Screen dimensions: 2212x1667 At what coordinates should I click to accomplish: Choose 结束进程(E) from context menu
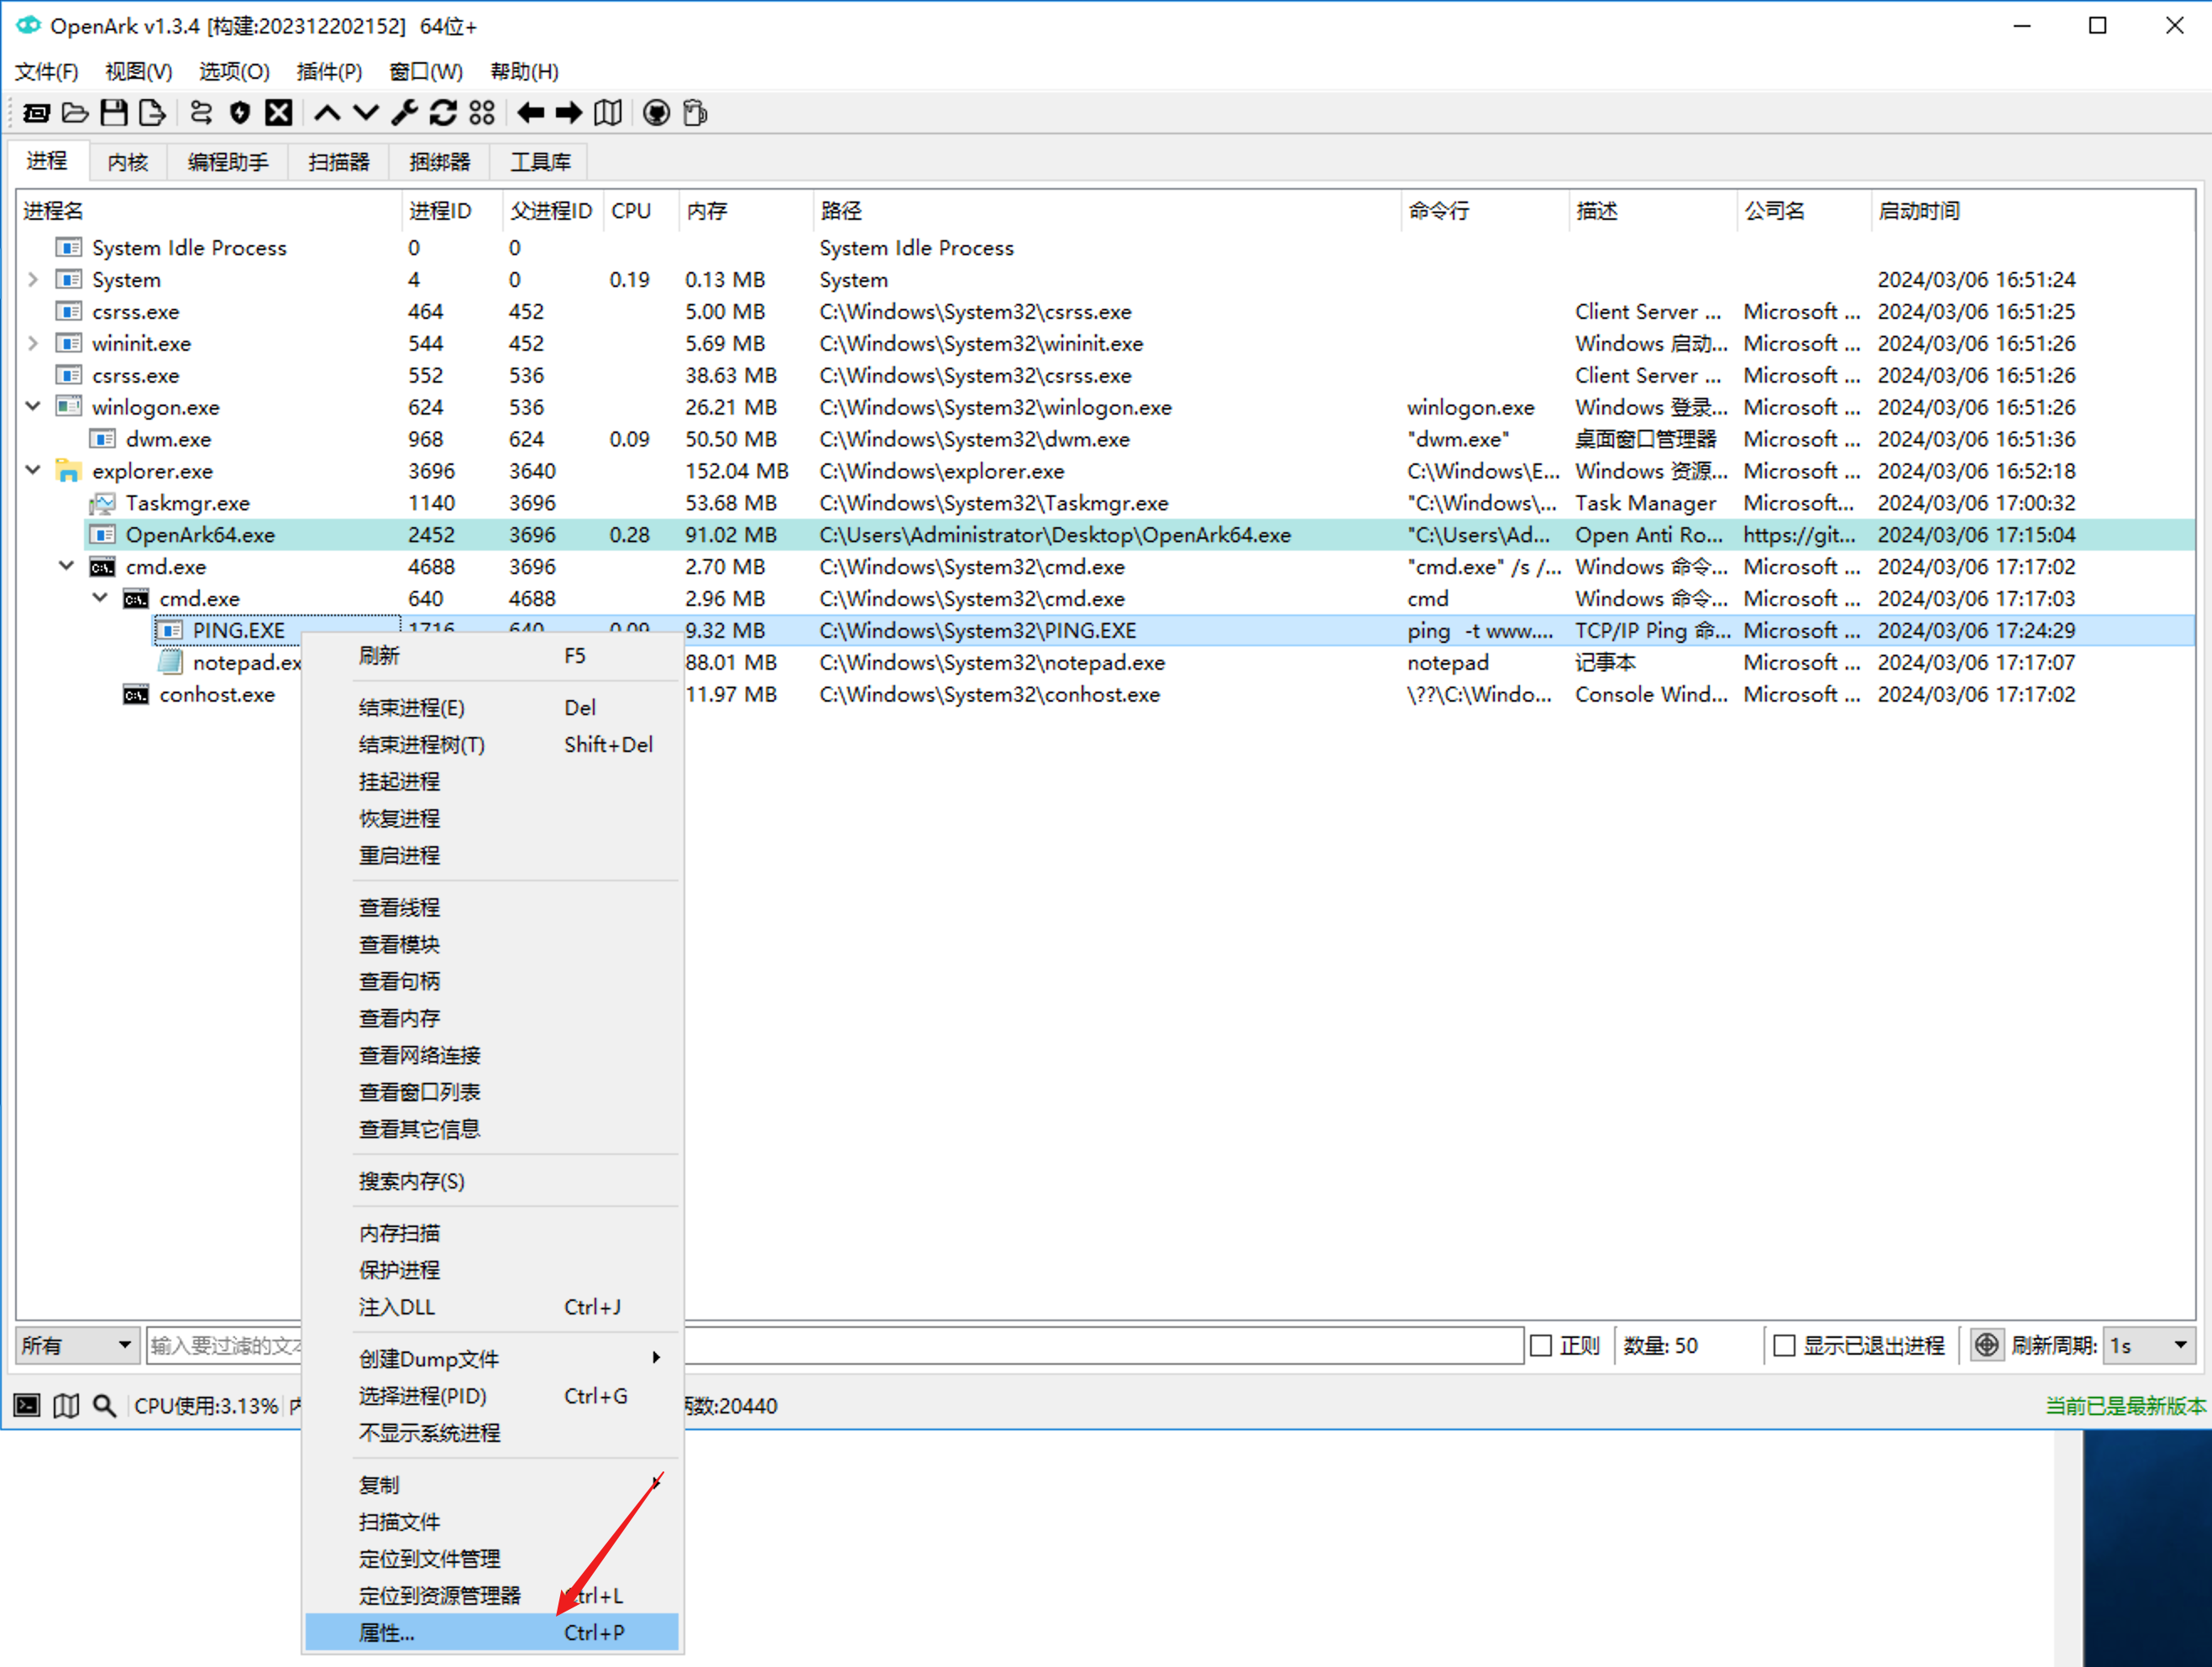pyautogui.click(x=411, y=708)
